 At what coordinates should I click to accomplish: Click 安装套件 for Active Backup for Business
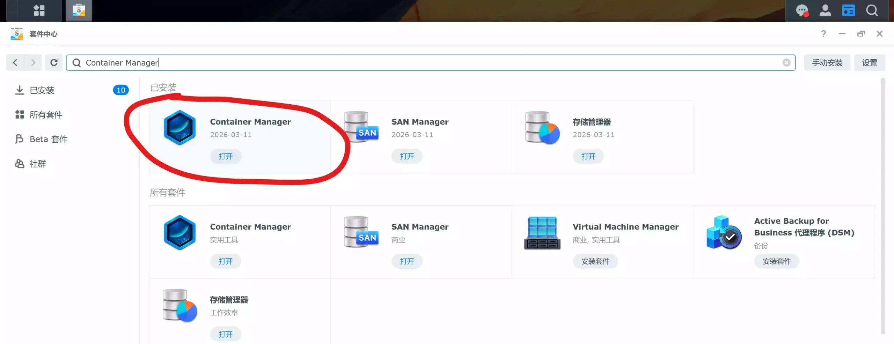click(777, 261)
